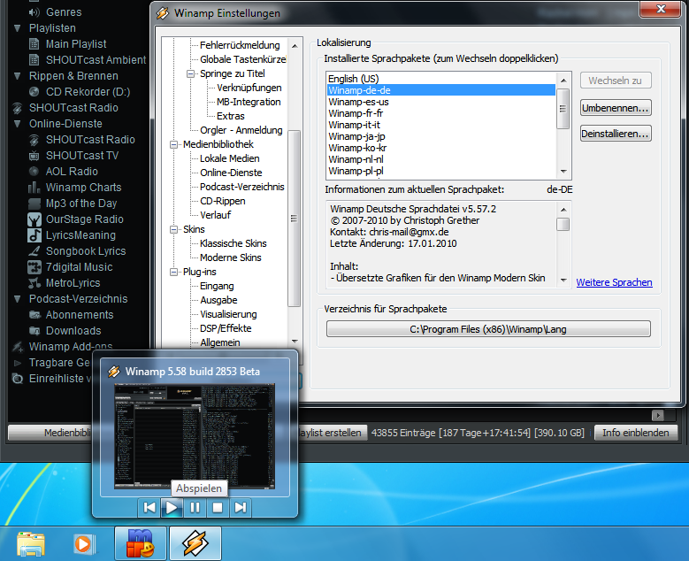
Task: Click Pause button in thumbnail toolbar
Action: click(x=195, y=507)
